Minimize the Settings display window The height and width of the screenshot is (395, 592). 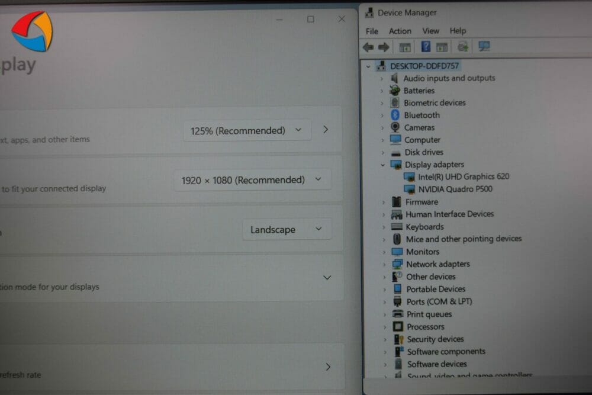click(279, 20)
